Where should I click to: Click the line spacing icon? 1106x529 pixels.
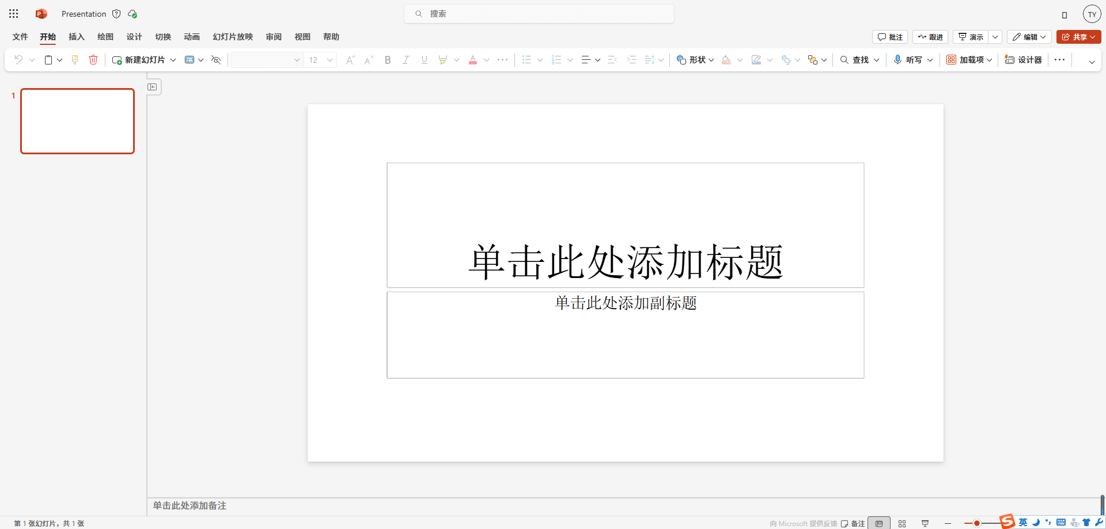pos(650,60)
